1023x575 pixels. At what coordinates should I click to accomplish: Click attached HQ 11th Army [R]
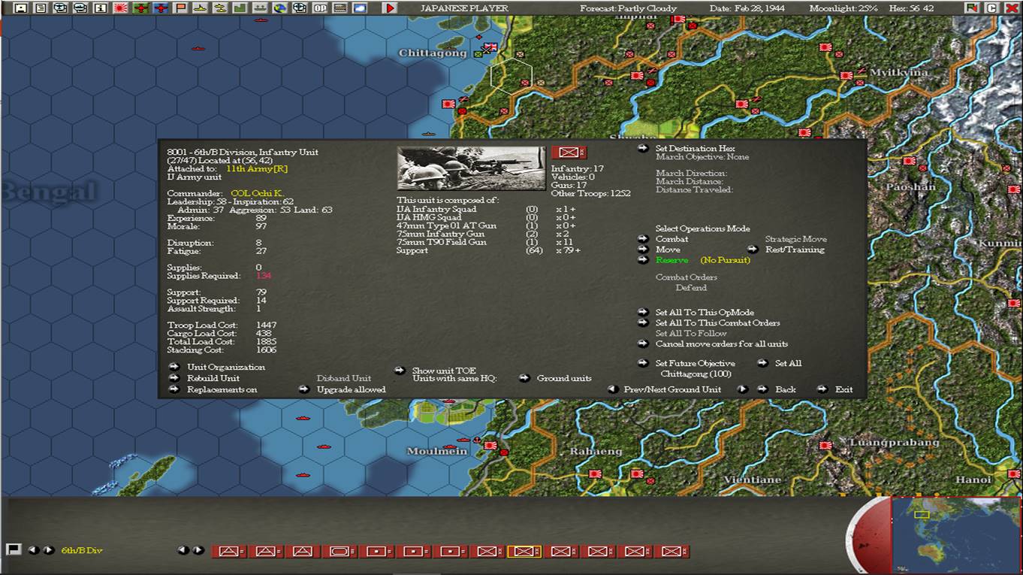pos(257,169)
